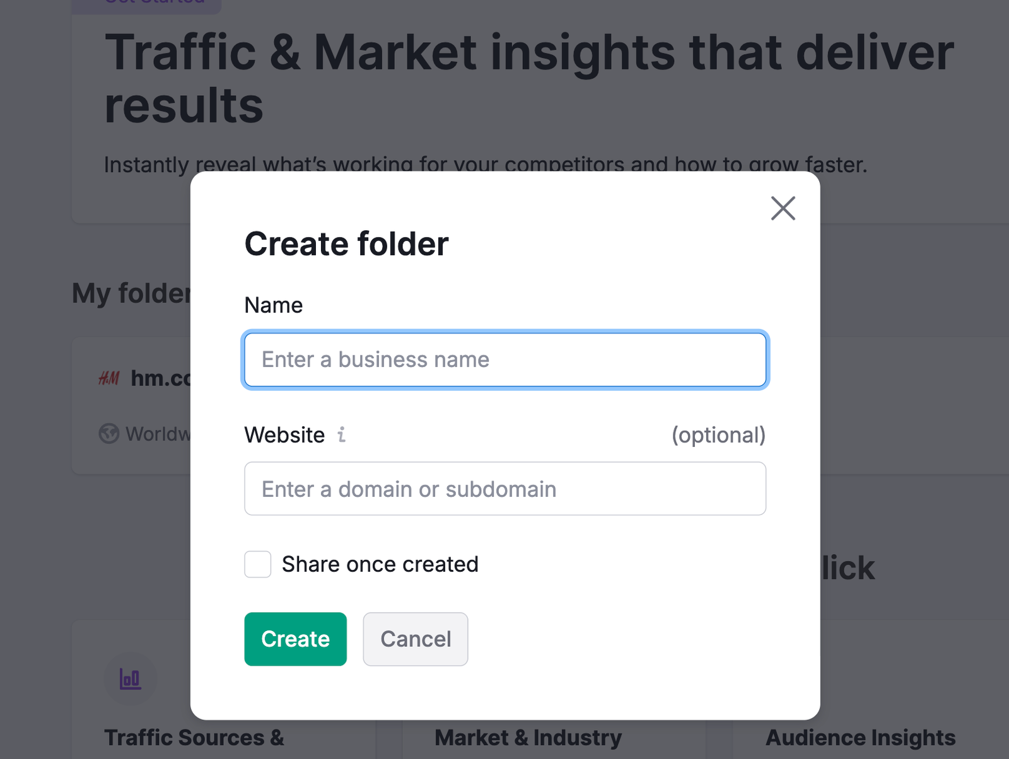Screen dimensions: 1009x759
Task: Click the (optional) label next to Website
Action: [x=720, y=435]
